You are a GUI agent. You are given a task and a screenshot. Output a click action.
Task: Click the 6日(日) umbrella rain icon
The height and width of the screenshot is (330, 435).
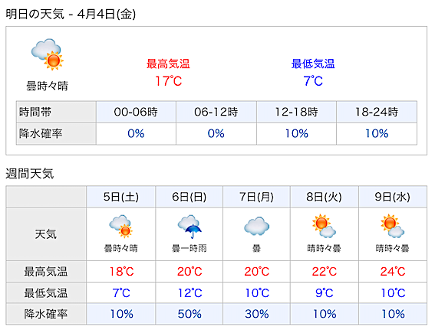click(x=189, y=227)
